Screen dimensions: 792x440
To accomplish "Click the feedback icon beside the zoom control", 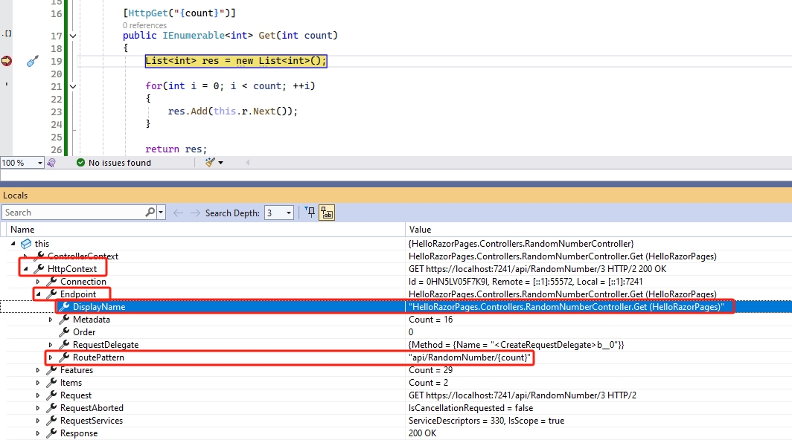I will [52, 162].
